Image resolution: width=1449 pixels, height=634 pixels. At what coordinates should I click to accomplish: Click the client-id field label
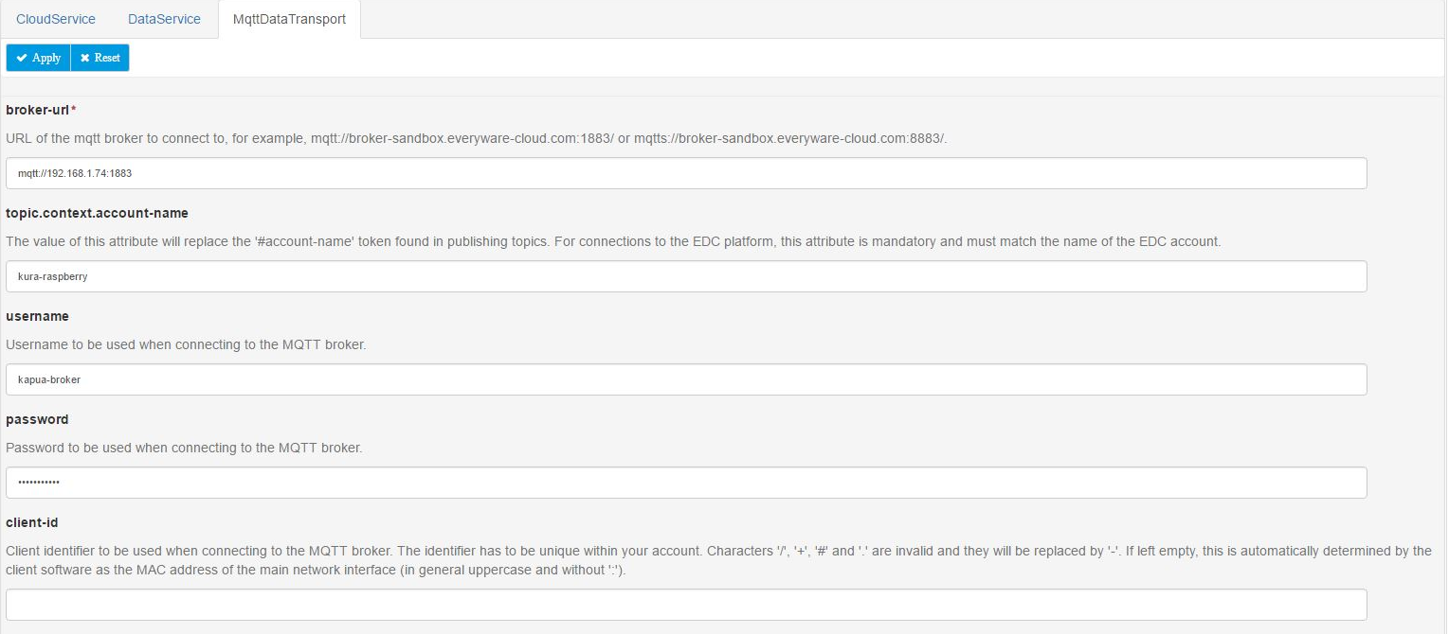(x=32, y=522)
